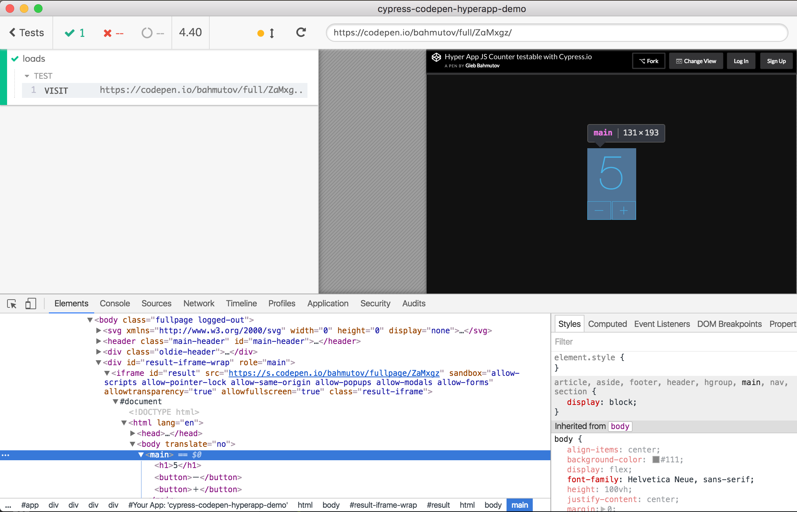
Task: Click the Log In button
Action: pyautogui.click(x=741, y=61)
